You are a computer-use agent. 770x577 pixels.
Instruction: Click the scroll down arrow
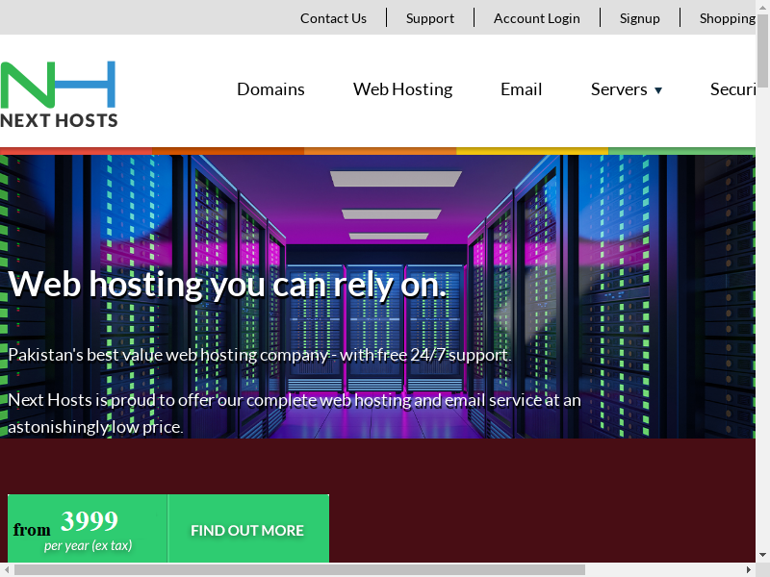pyautogui.click(x=762, y=555)
